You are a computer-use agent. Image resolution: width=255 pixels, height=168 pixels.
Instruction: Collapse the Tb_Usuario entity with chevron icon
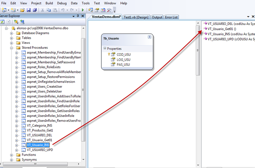tap(149, 37)
